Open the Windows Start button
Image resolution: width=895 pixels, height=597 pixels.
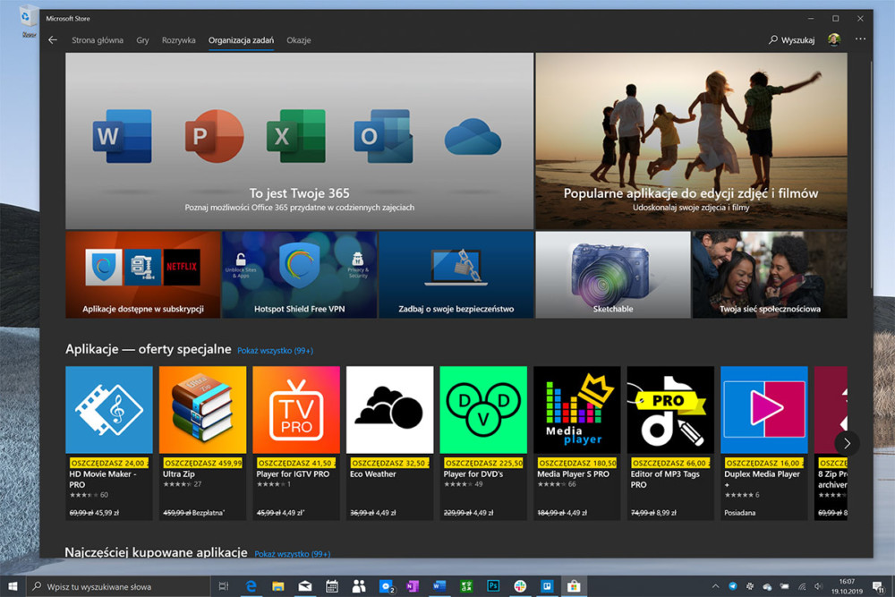pyautogui.click(x=13, y=586)
